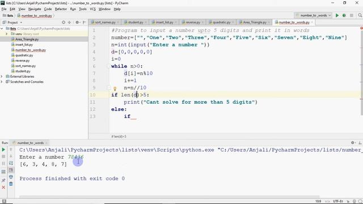Run number_to_words from the top toolbar
363x204 pixels.
(x=337, y=15)
